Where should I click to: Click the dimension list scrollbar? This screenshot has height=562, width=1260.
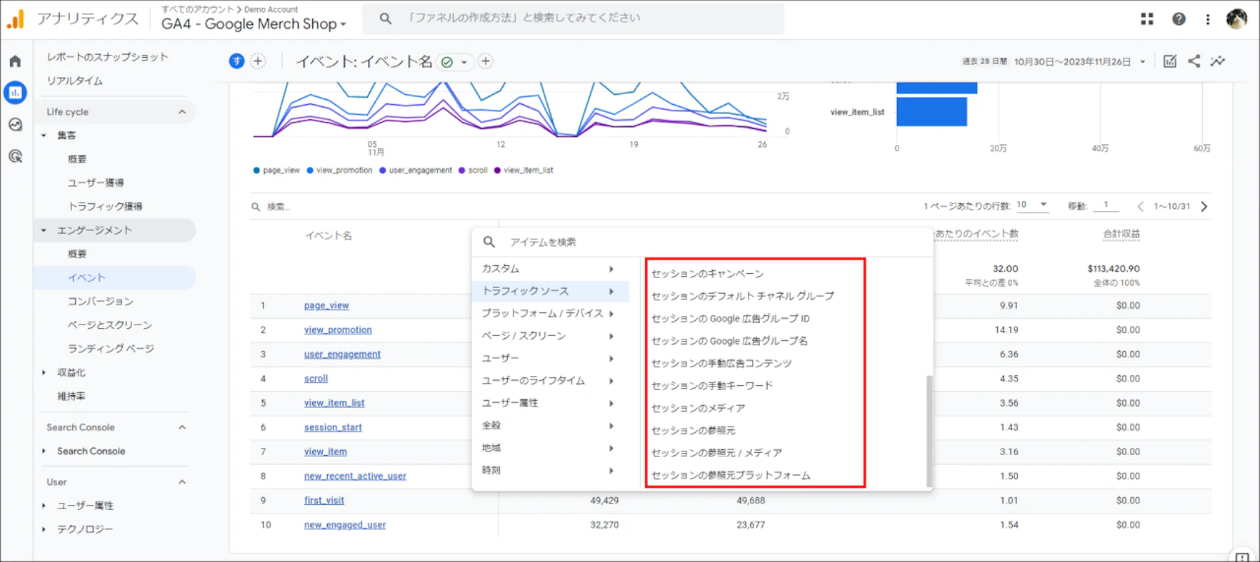(x=929, y=431)
